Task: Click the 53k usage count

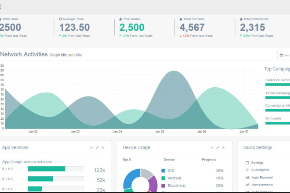Action: coord(101,180)
